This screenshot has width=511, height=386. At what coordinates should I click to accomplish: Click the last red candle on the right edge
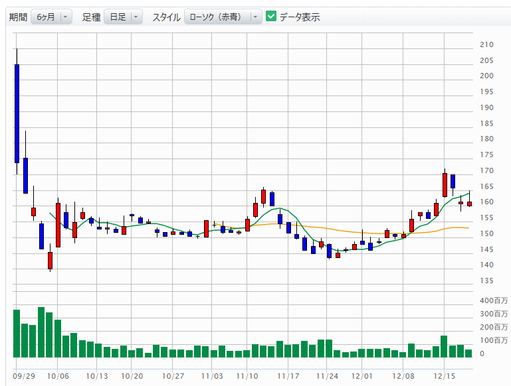coord(469,204)
